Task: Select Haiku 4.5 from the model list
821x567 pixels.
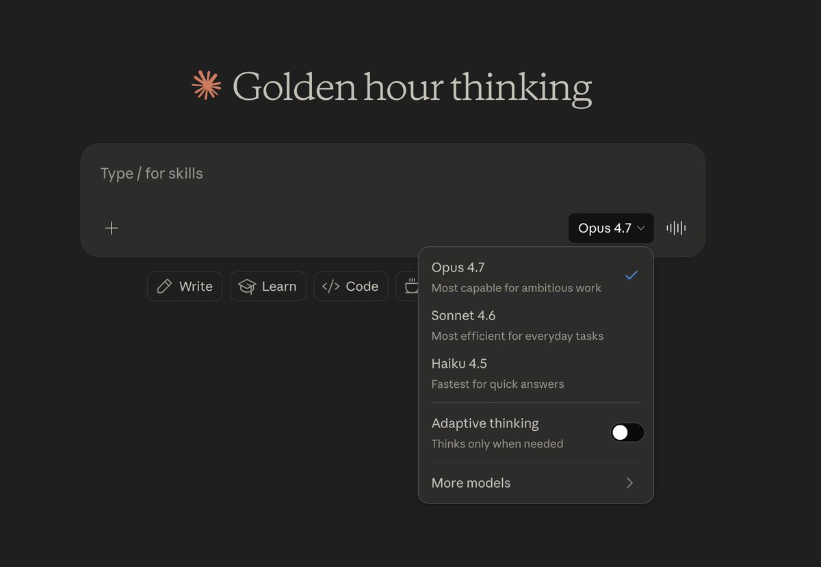Action: coord(536,373)
